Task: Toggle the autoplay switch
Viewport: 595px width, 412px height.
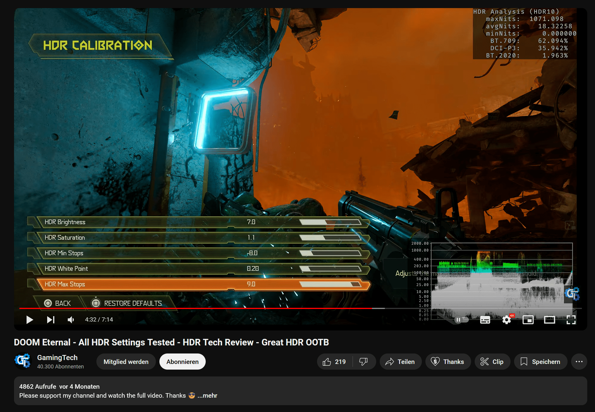Action: [462, 320]
